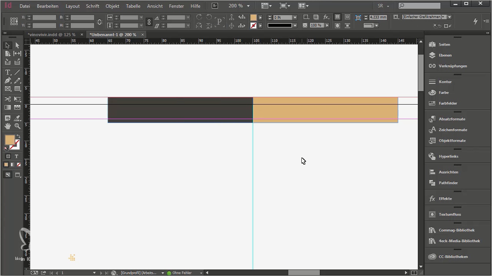
Task: Open the Pathfinder panel
Action: (448, 183)
